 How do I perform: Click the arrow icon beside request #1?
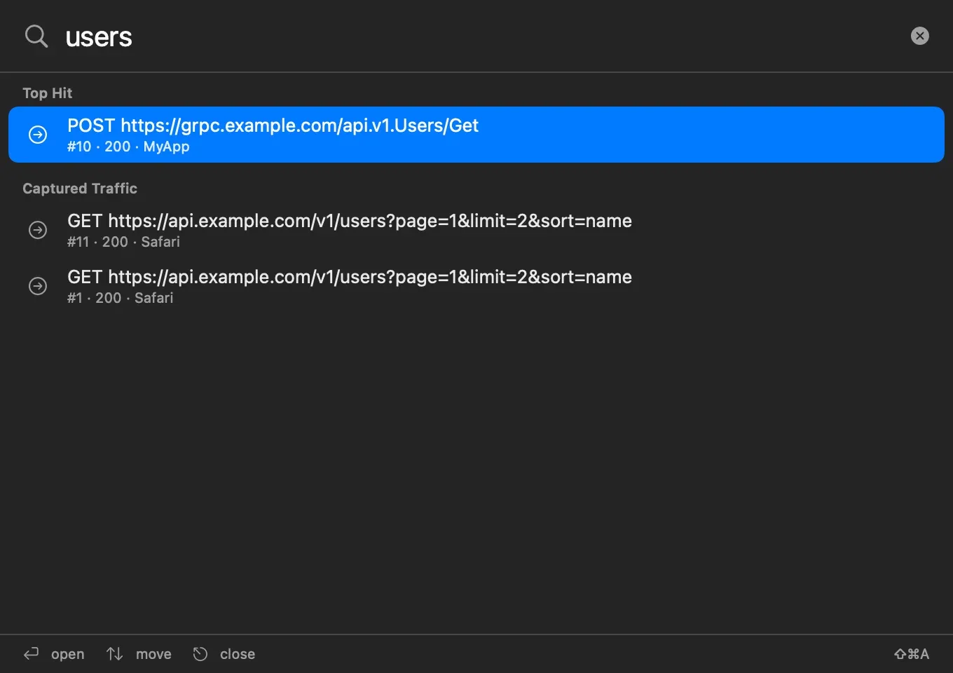pos(38,286)
